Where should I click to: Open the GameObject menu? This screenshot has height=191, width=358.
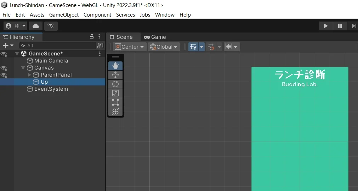coord(64,14)
